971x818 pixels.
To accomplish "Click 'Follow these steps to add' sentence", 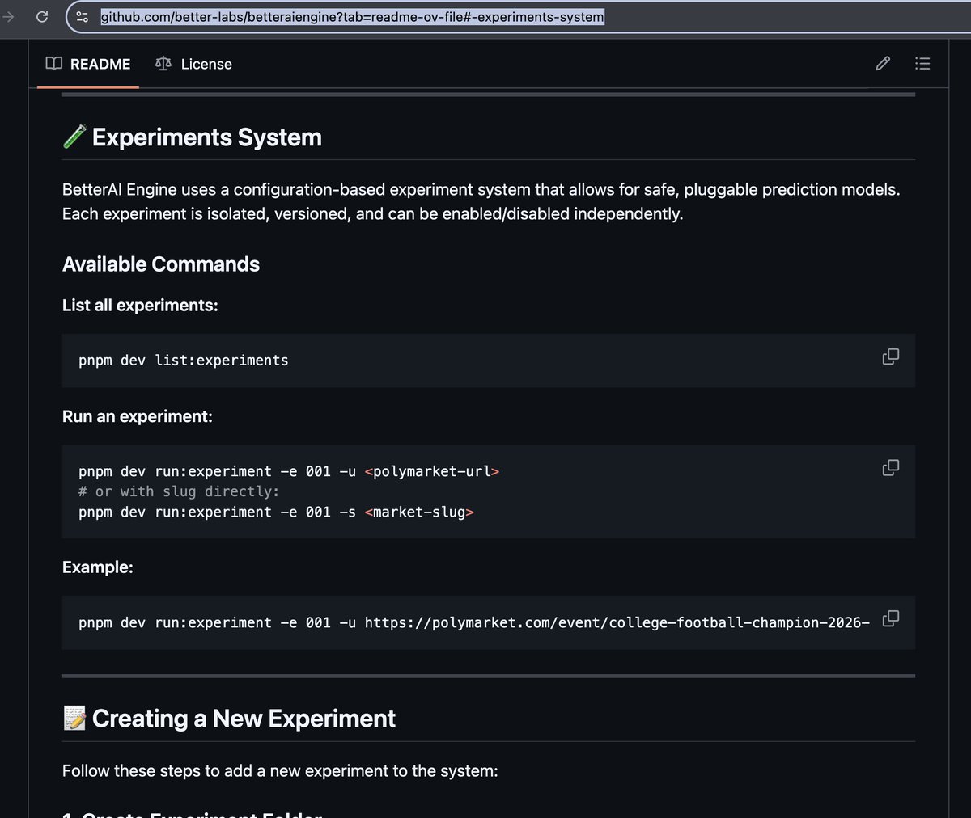I will pyautogui.click(x=280, y=771).
